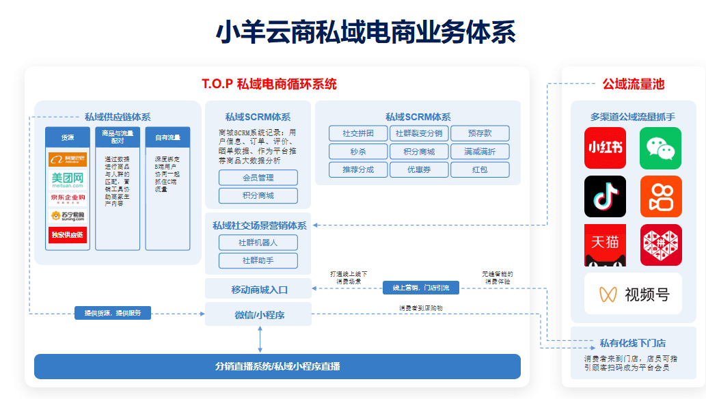This screenshot has width=706, height=399.
Task: Click the 会员管理 button
Action: [x=258, y=178]
